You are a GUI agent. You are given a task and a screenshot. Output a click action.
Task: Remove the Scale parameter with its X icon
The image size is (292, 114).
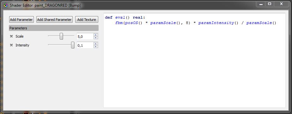pyautogui.click(x=11, y=36)
